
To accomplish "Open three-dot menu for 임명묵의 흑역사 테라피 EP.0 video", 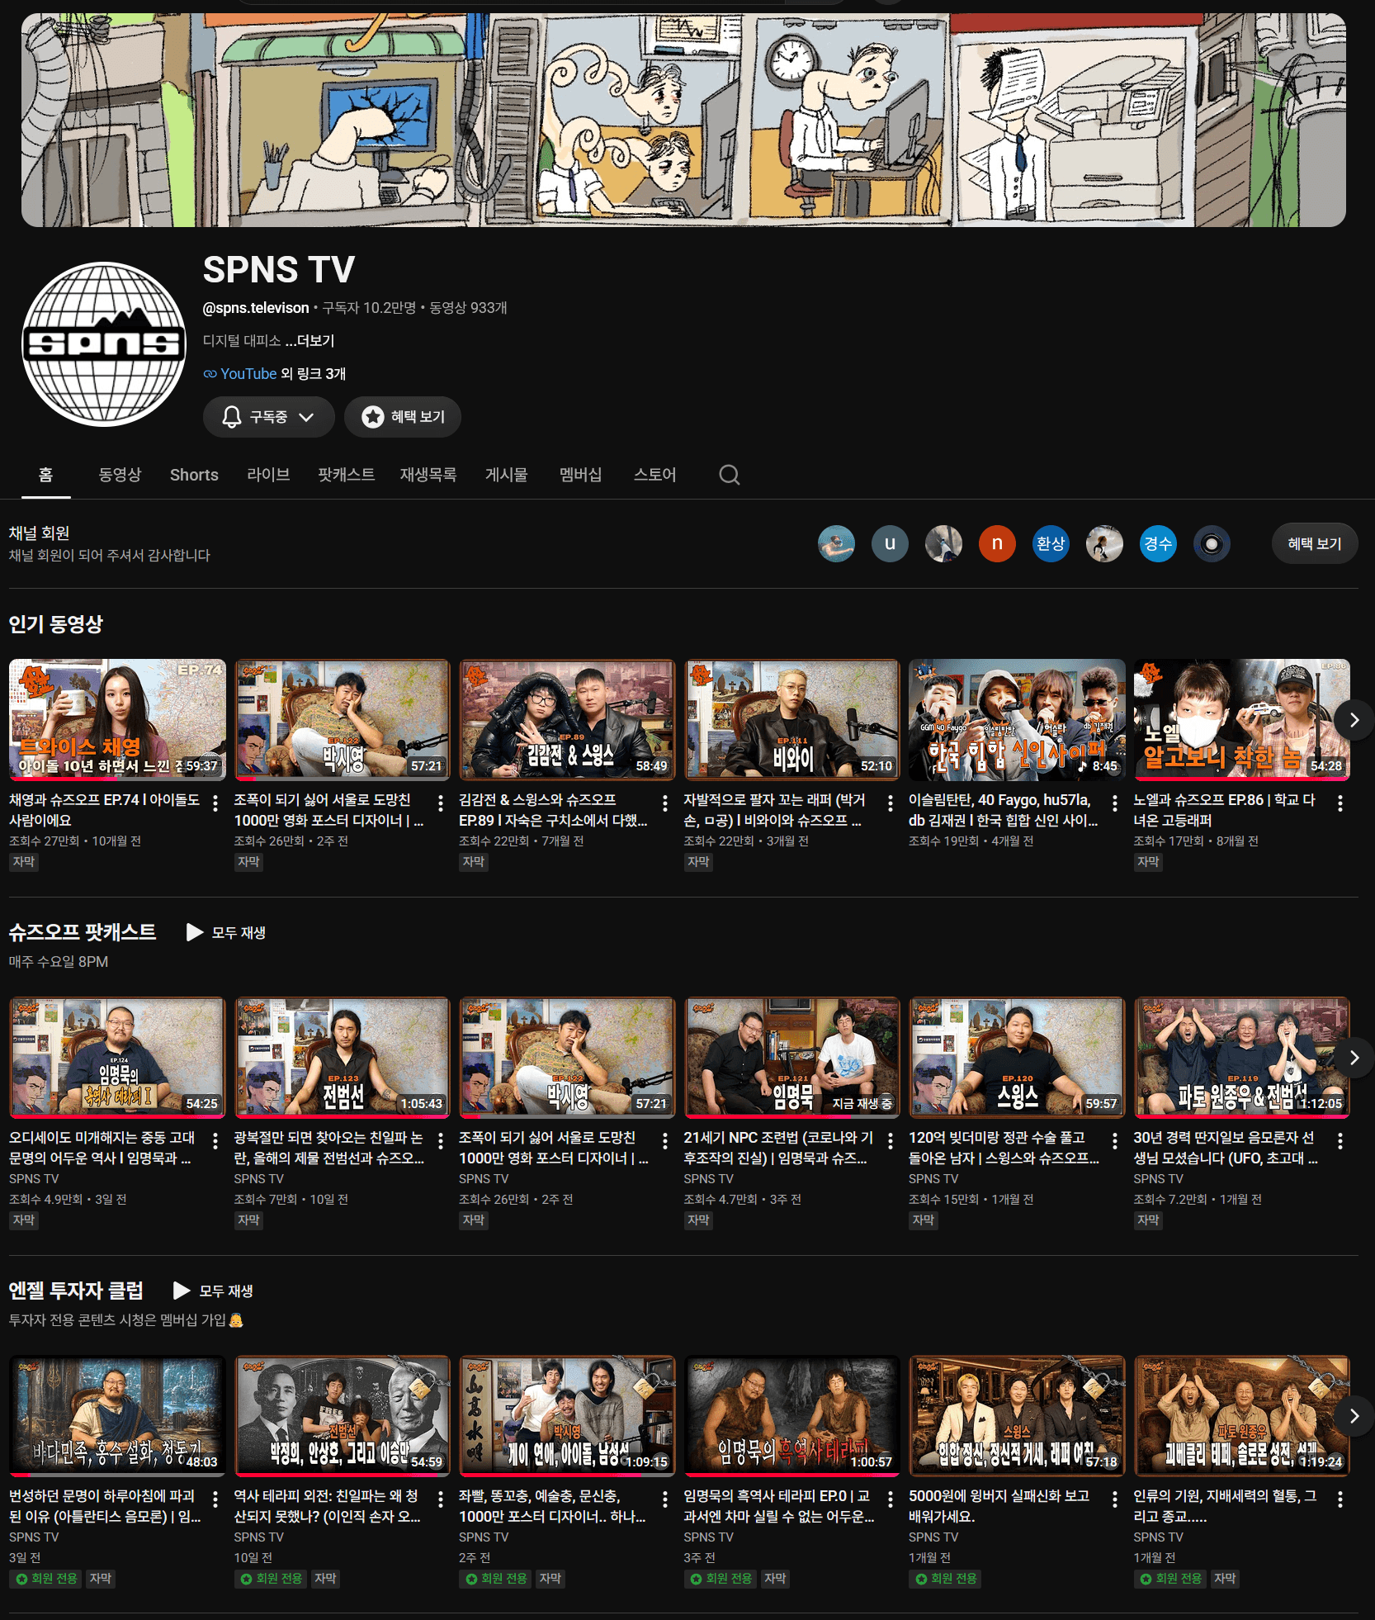I will [x=890, y=1499].
